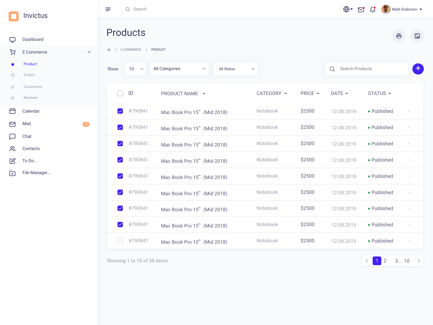Uncheck the seventh product row checkbox
The width and height of the screenshot is (433, 325).
(x=120, y=208)
